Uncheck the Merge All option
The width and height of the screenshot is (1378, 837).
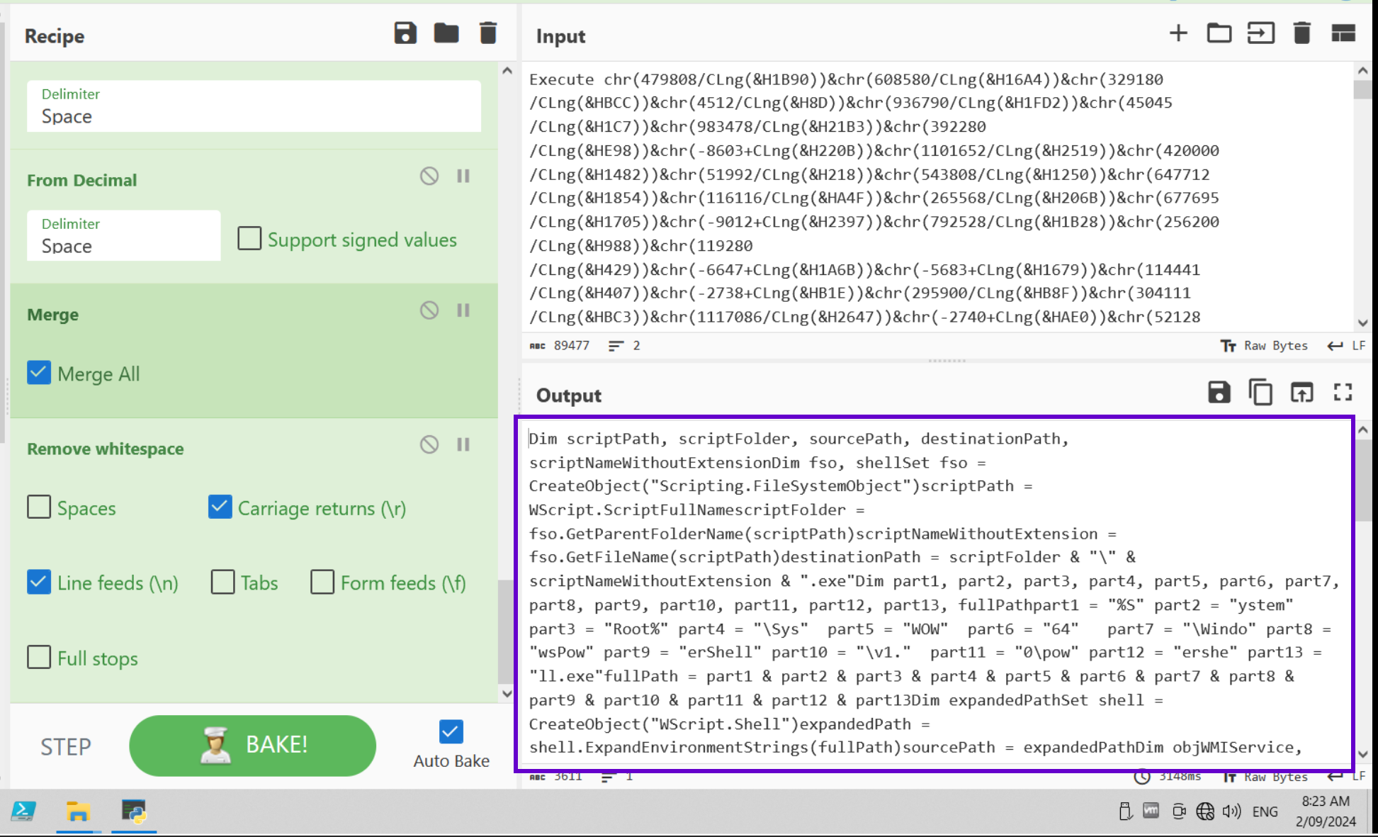[x=39, y=373]
